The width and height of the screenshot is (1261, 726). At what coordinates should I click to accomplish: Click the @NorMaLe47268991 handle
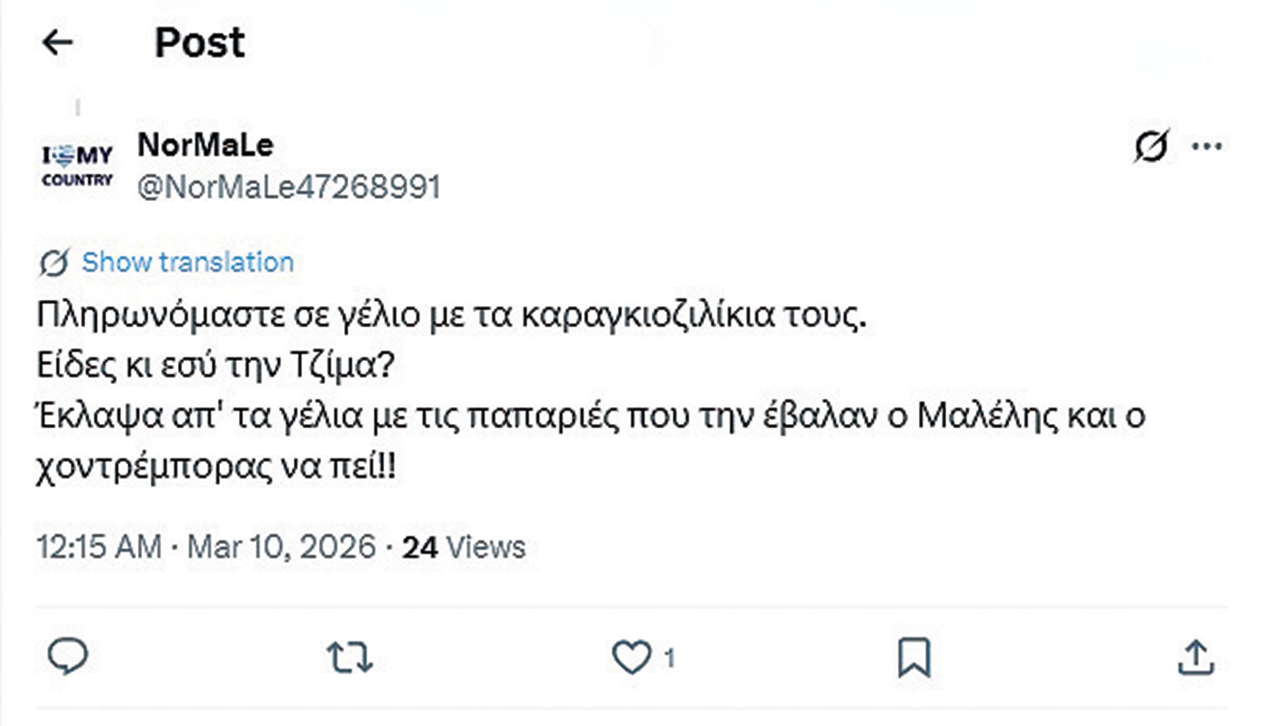pyautogui.click(x=288, y=187)
